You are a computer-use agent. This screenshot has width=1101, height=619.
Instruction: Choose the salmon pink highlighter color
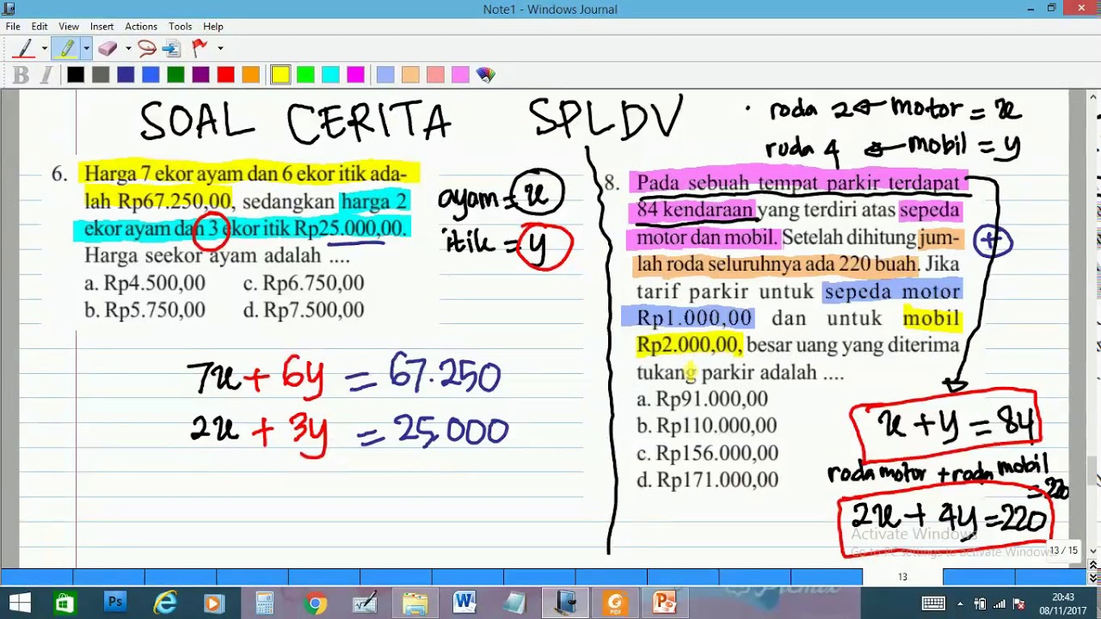tap(435, 76)
